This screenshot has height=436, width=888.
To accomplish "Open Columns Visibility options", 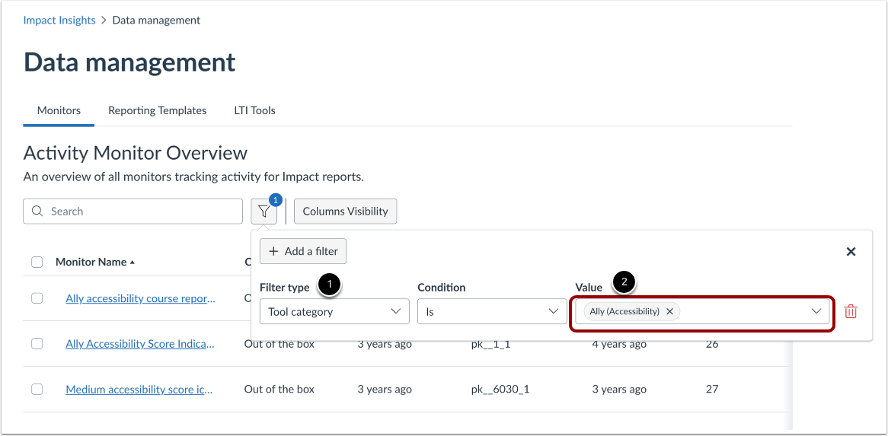I will (346, 212).
